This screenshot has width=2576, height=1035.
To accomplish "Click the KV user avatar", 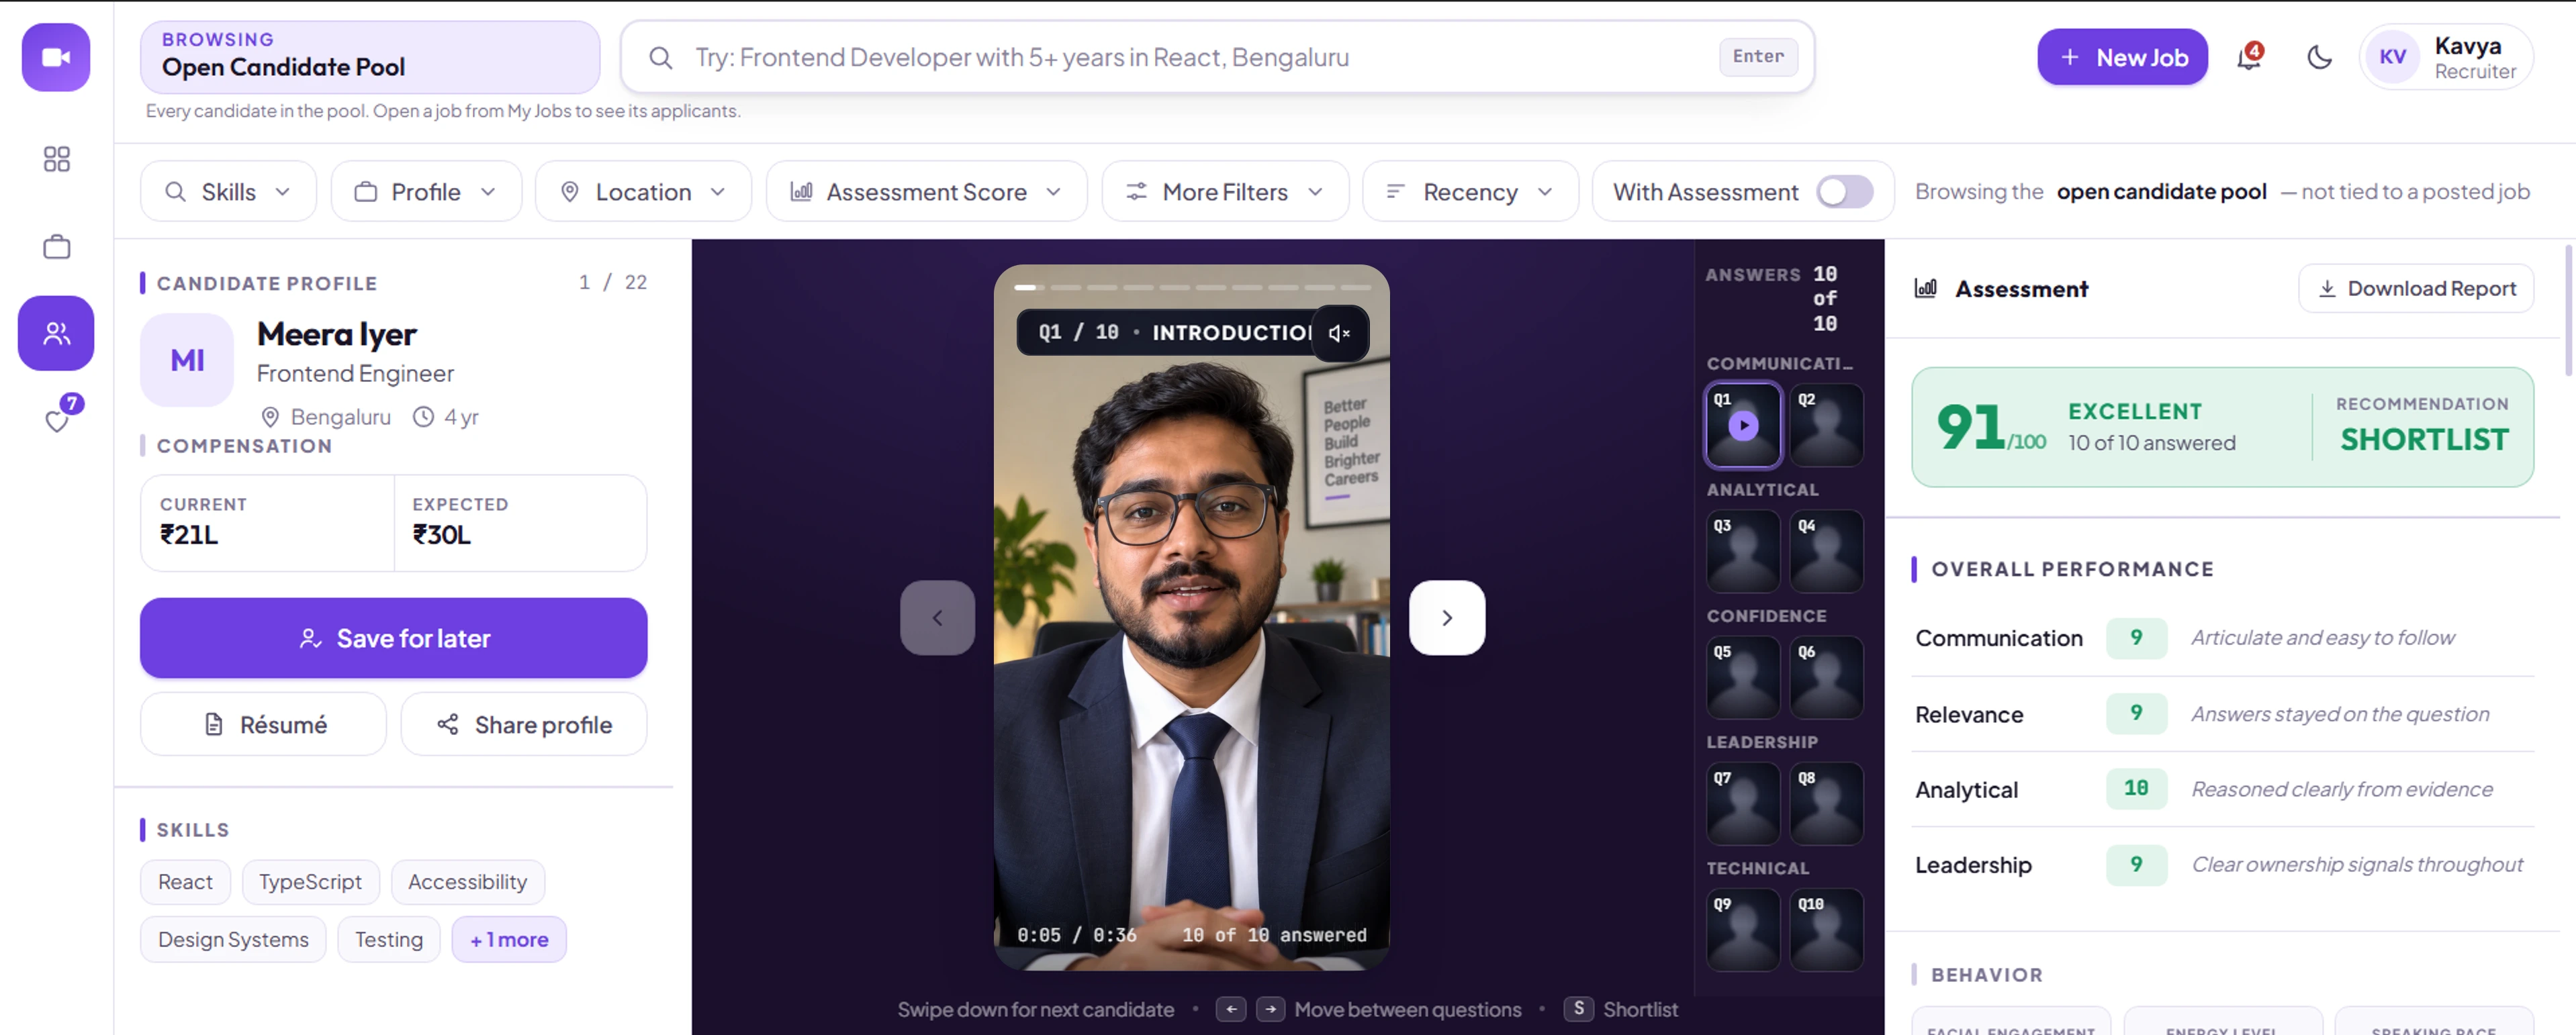I will [x=2392, y=57].
